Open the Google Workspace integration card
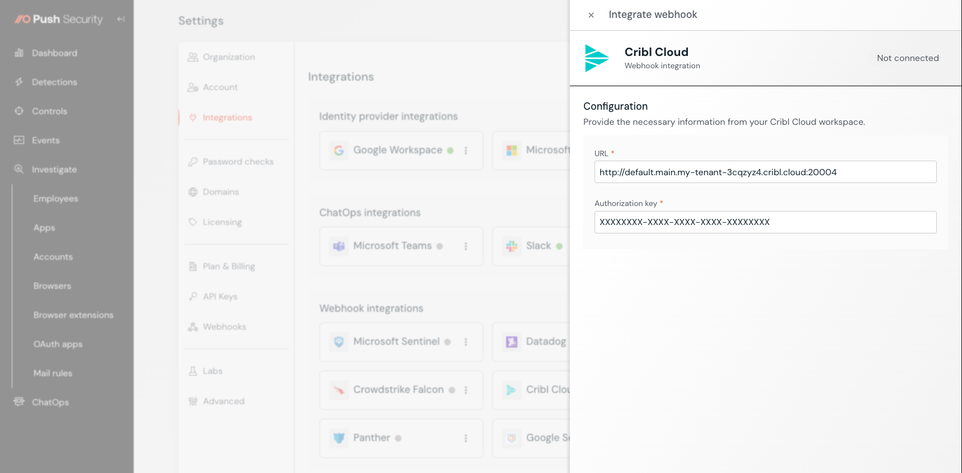Image resolution: width=962 pixels, height=473 pixels. [401, 151]
